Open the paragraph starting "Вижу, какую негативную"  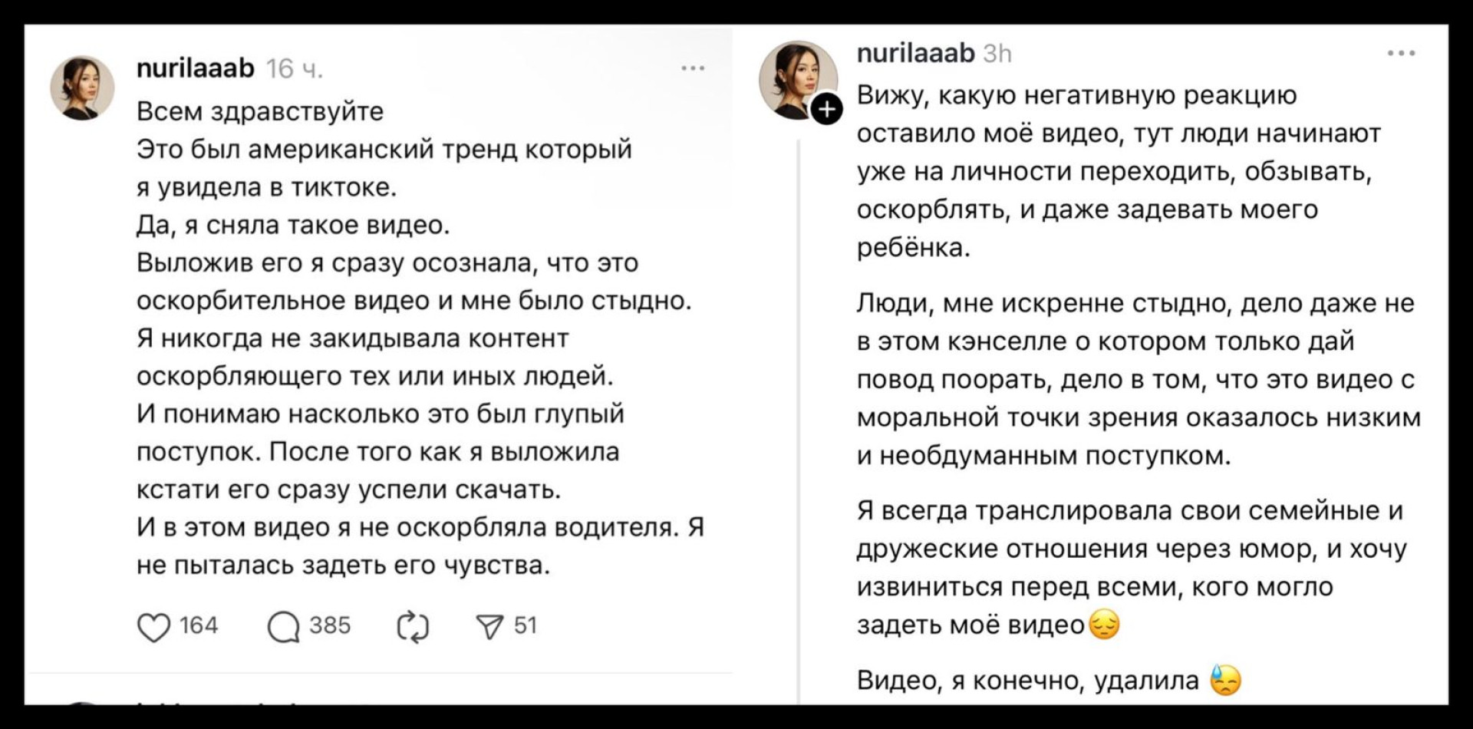tap(1112, 171)
